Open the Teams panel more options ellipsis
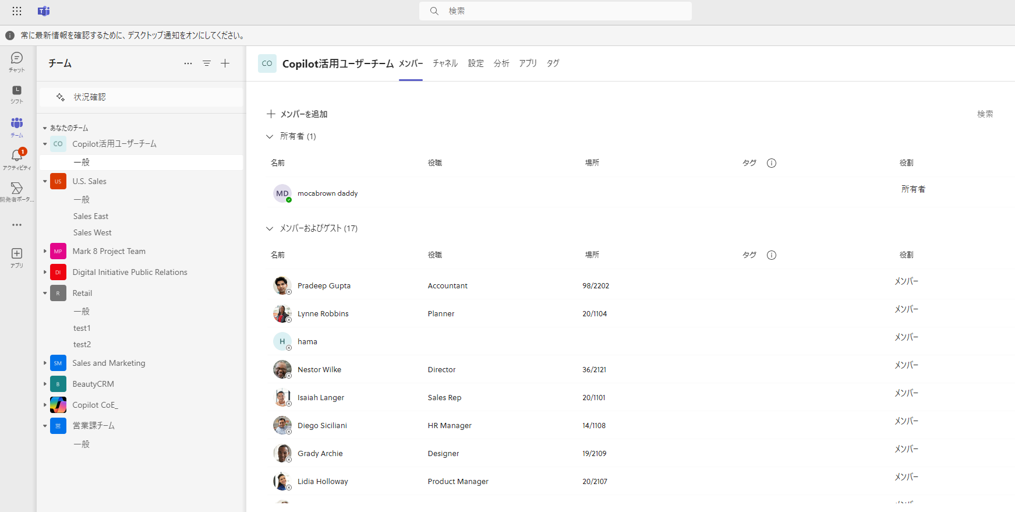 tap(188, 63)
